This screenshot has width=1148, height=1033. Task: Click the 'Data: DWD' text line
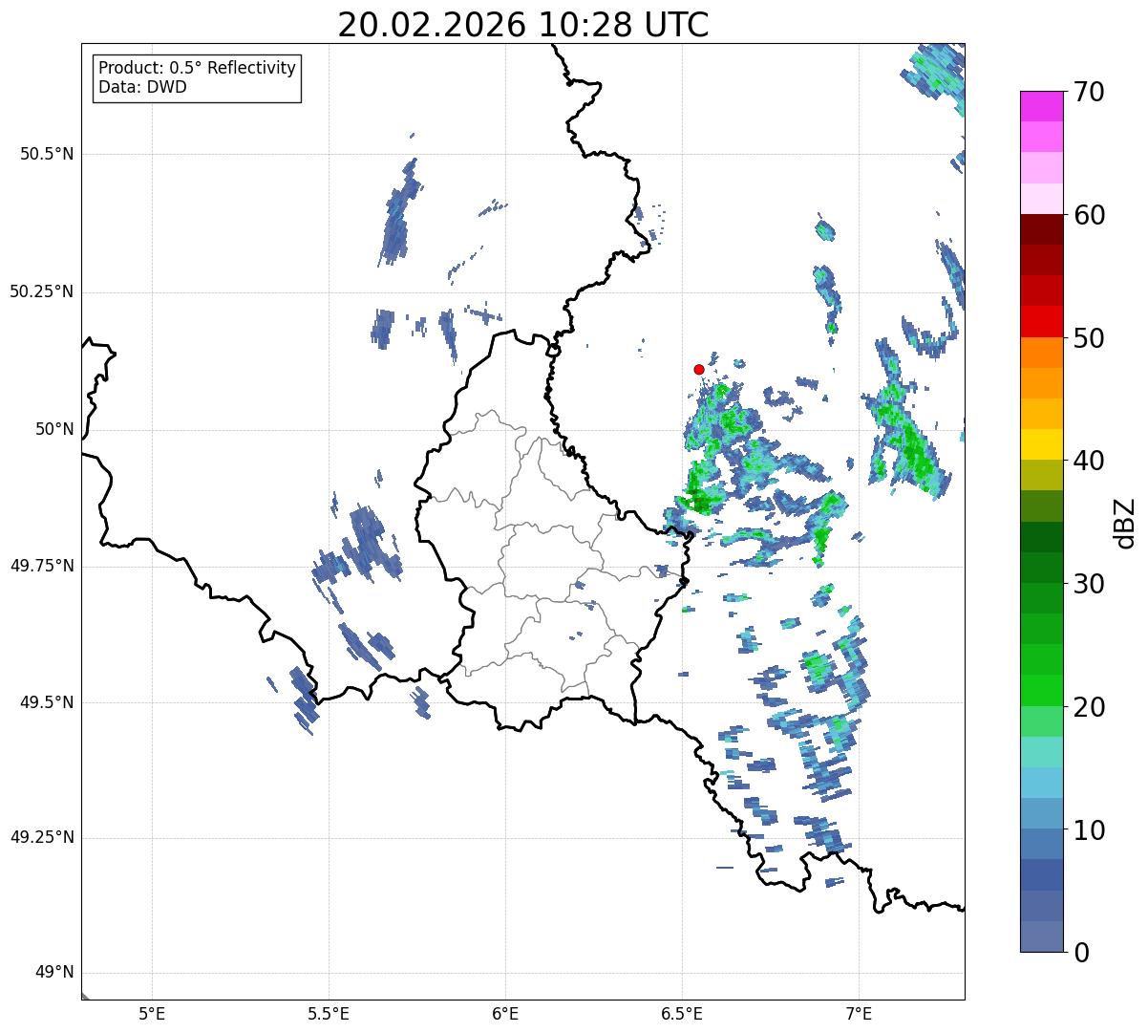(143, 87)
